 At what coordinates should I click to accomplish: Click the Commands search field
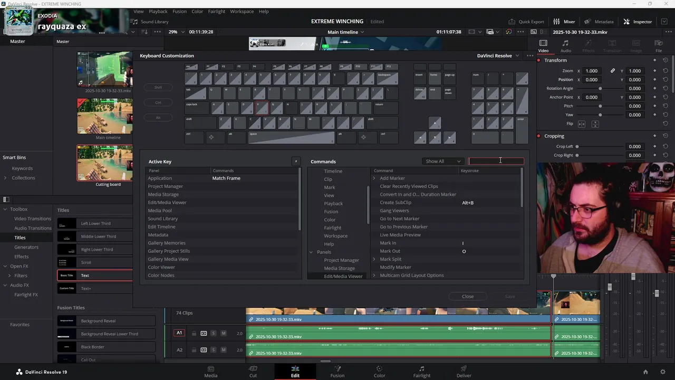[x=496, y=161]
